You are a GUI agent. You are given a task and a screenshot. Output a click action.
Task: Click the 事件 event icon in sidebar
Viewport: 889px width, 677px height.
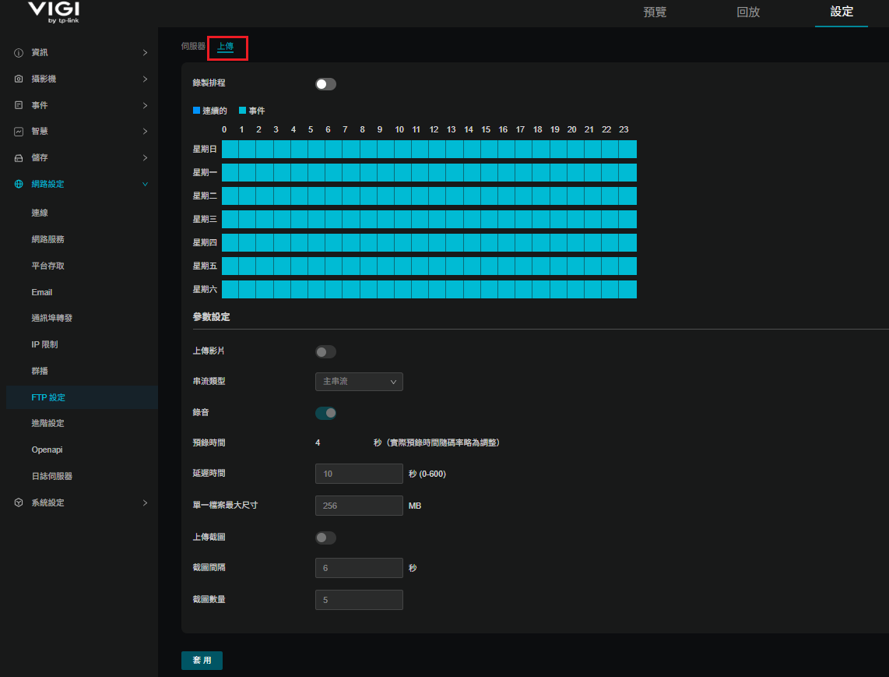coord(19,105)
